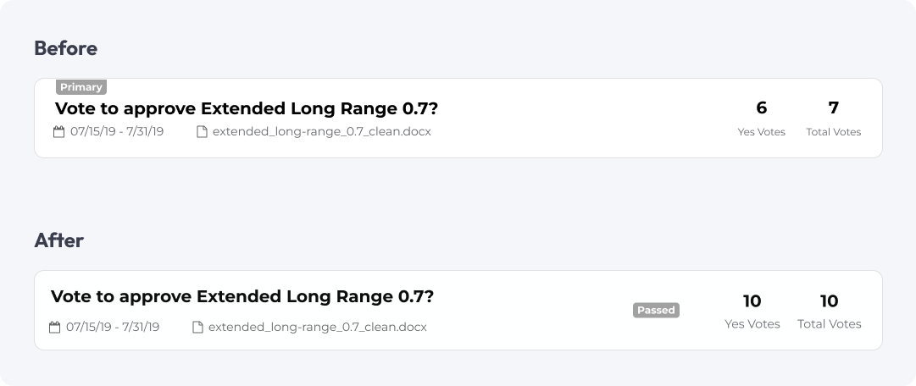Screen dimensions: 916x386
Task: Open extended_long-range_0.7_clean.docx in the Before card
Action: [322, 132]
